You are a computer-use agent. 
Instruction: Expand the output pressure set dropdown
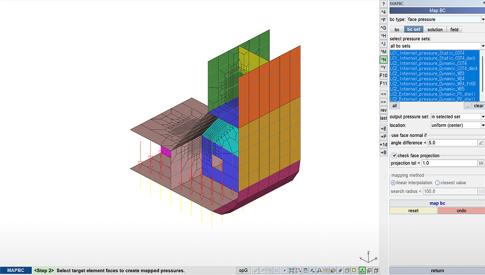pos(457,117)
